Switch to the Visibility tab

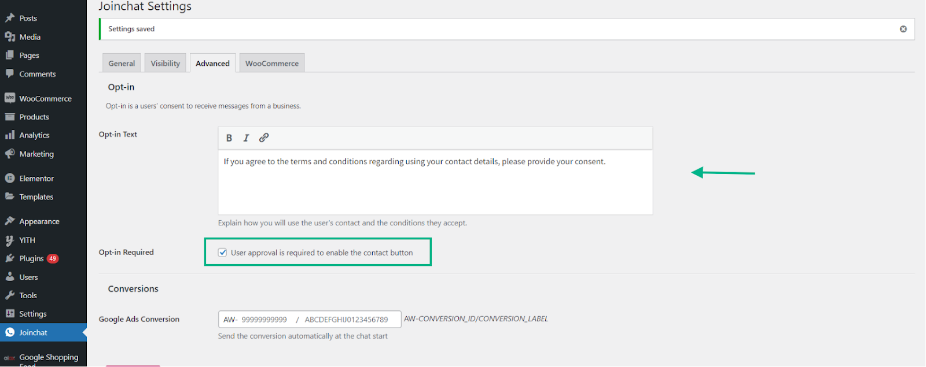[166, 64]
